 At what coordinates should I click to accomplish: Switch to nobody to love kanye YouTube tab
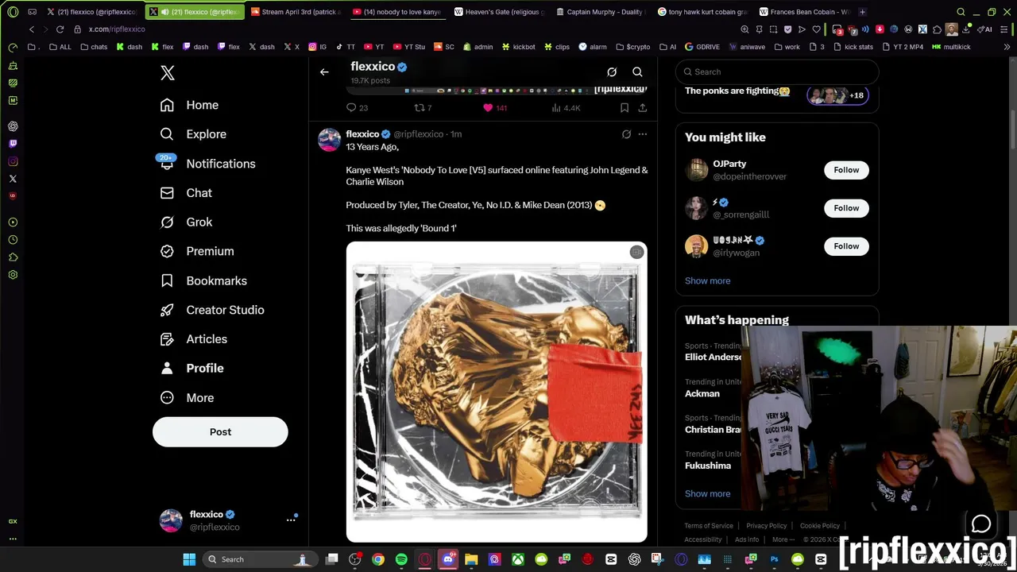coord(396,12)
